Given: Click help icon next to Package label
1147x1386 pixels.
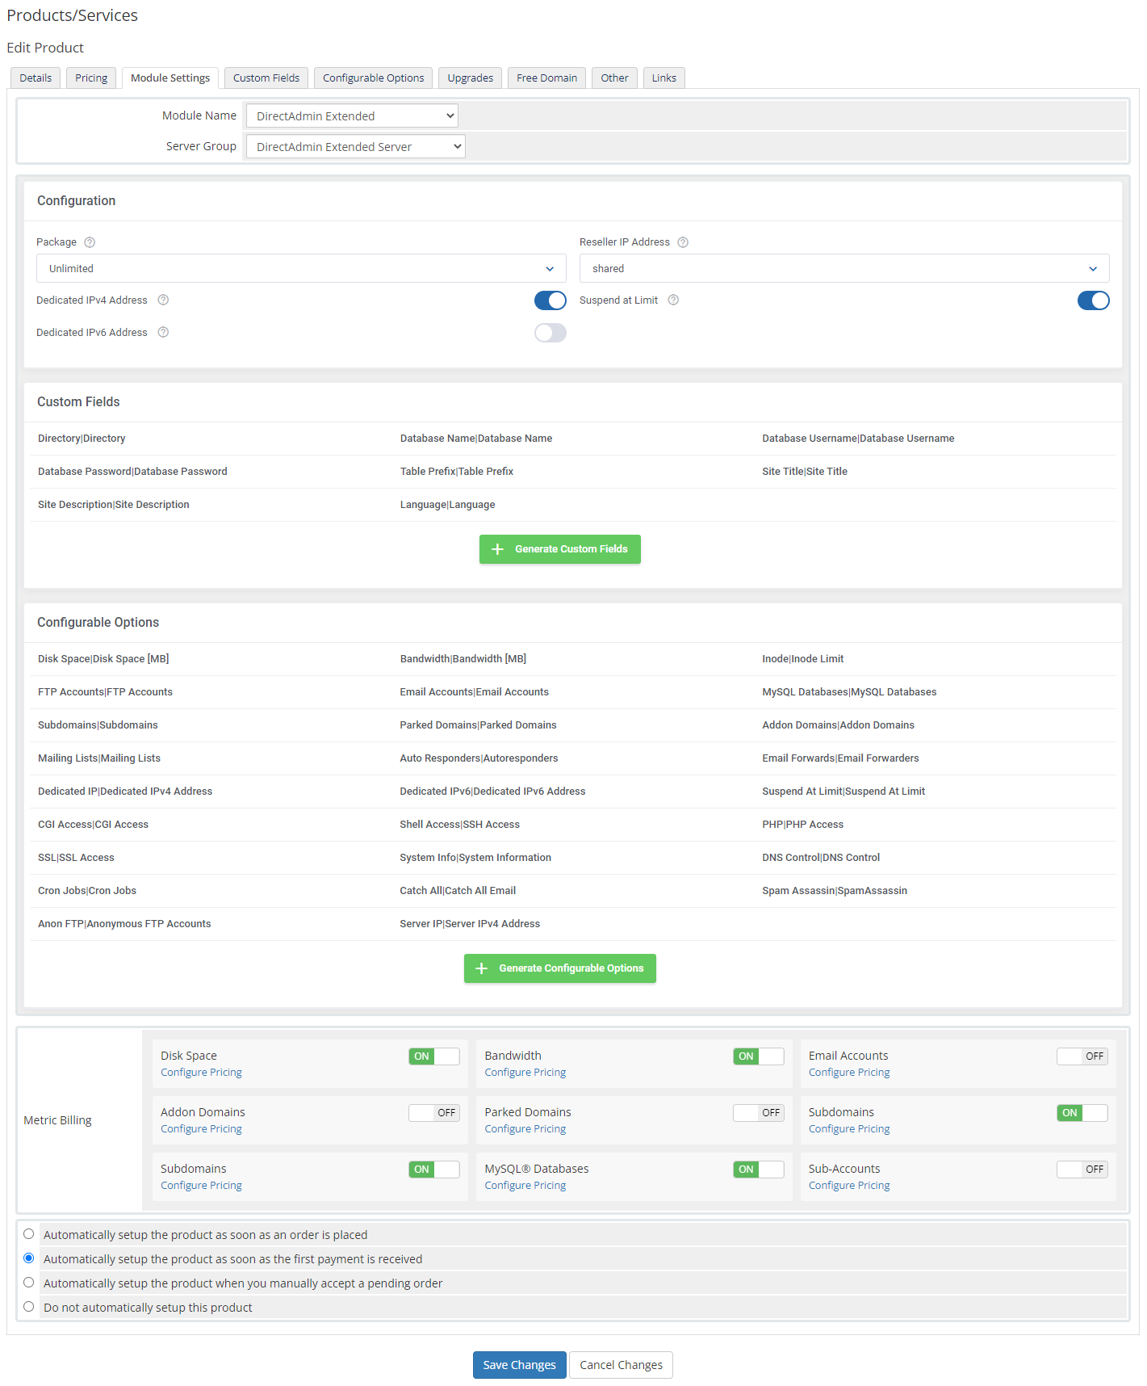Looking at the screenshot, I should point(90,242).
